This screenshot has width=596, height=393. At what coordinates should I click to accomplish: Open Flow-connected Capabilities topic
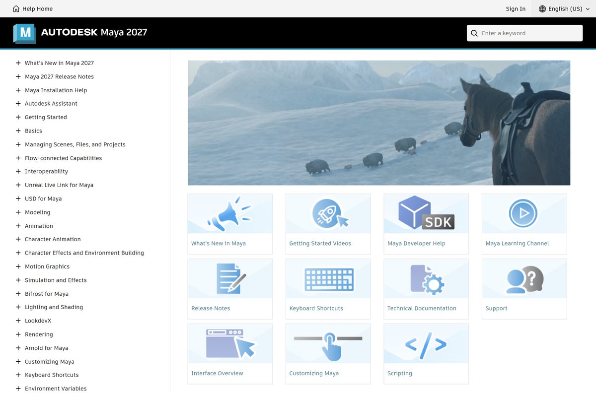tap(63, 158)
